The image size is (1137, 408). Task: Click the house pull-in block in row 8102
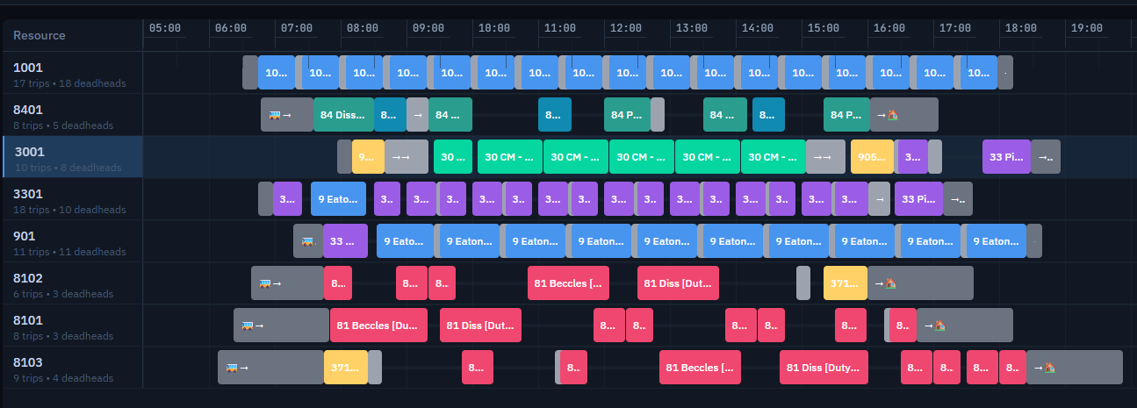919,283
